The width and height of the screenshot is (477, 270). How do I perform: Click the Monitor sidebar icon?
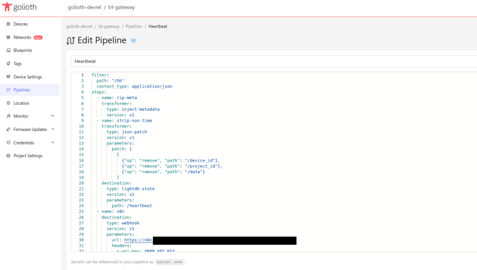8,116
